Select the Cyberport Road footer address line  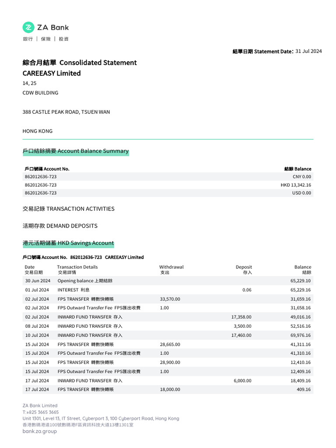point(101,419)
